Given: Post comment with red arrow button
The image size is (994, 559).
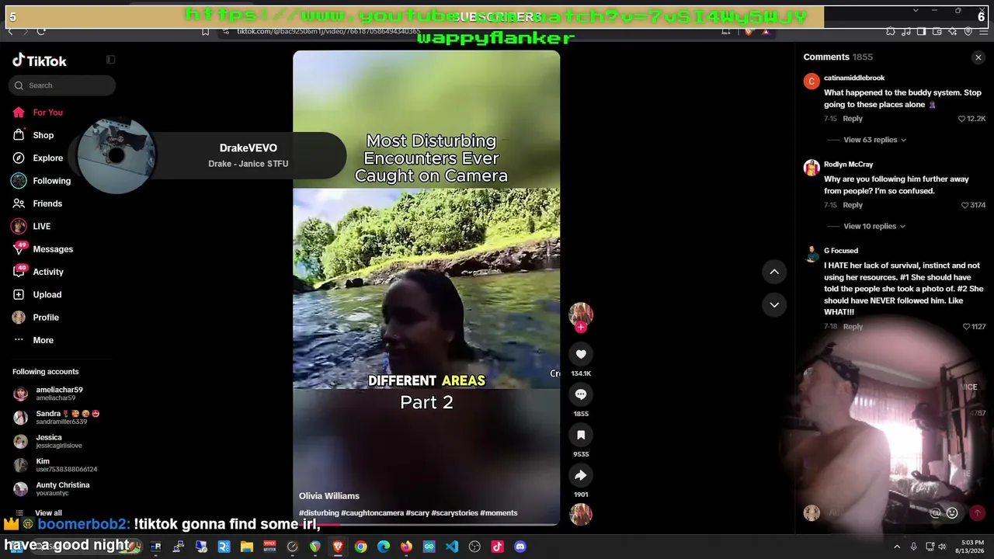Looking at the screenshot, I should (977, 512).
